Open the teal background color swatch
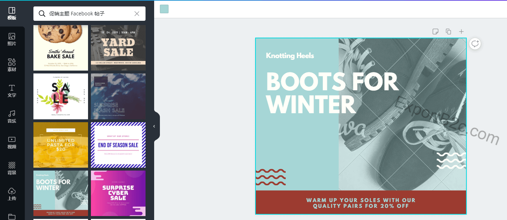The width and height of the screenshot is (507, 220). (164, 9)
